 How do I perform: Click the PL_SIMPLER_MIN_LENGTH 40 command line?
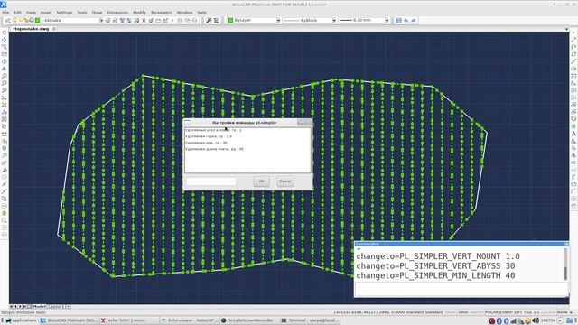tap(435, 275)
